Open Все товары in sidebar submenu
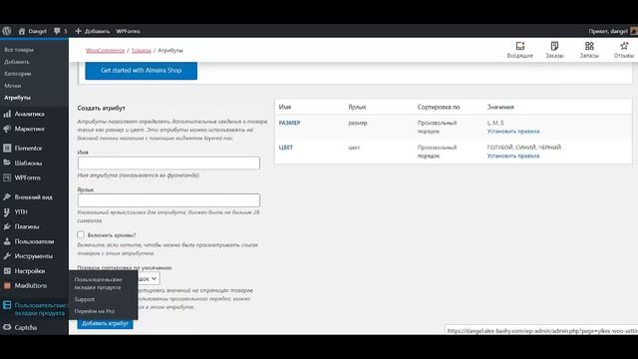 tap(19, 50)
